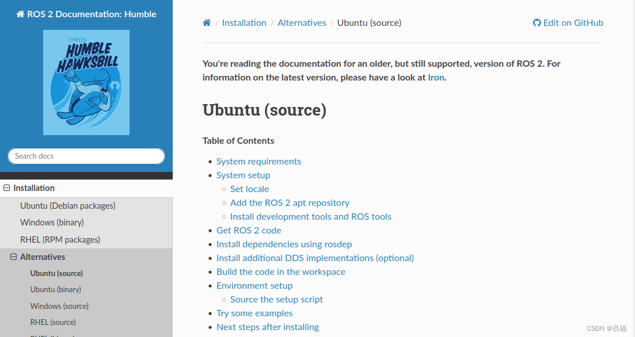This screenshot has width=635, height=337.
Task: Focus the Search docs field
Action: 86,156
